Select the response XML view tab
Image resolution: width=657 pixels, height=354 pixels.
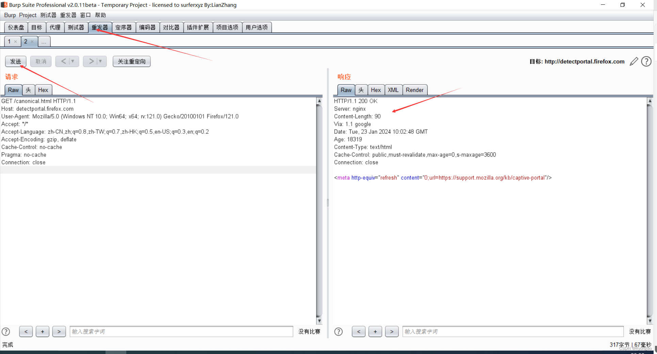pyautogui.click(x=393, y=90)
